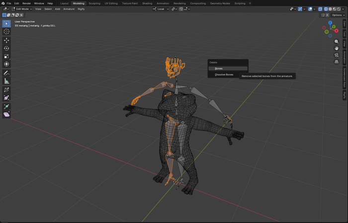Toggle X-ray display mode
Viewport: 348px width, 223px height.
320,9
